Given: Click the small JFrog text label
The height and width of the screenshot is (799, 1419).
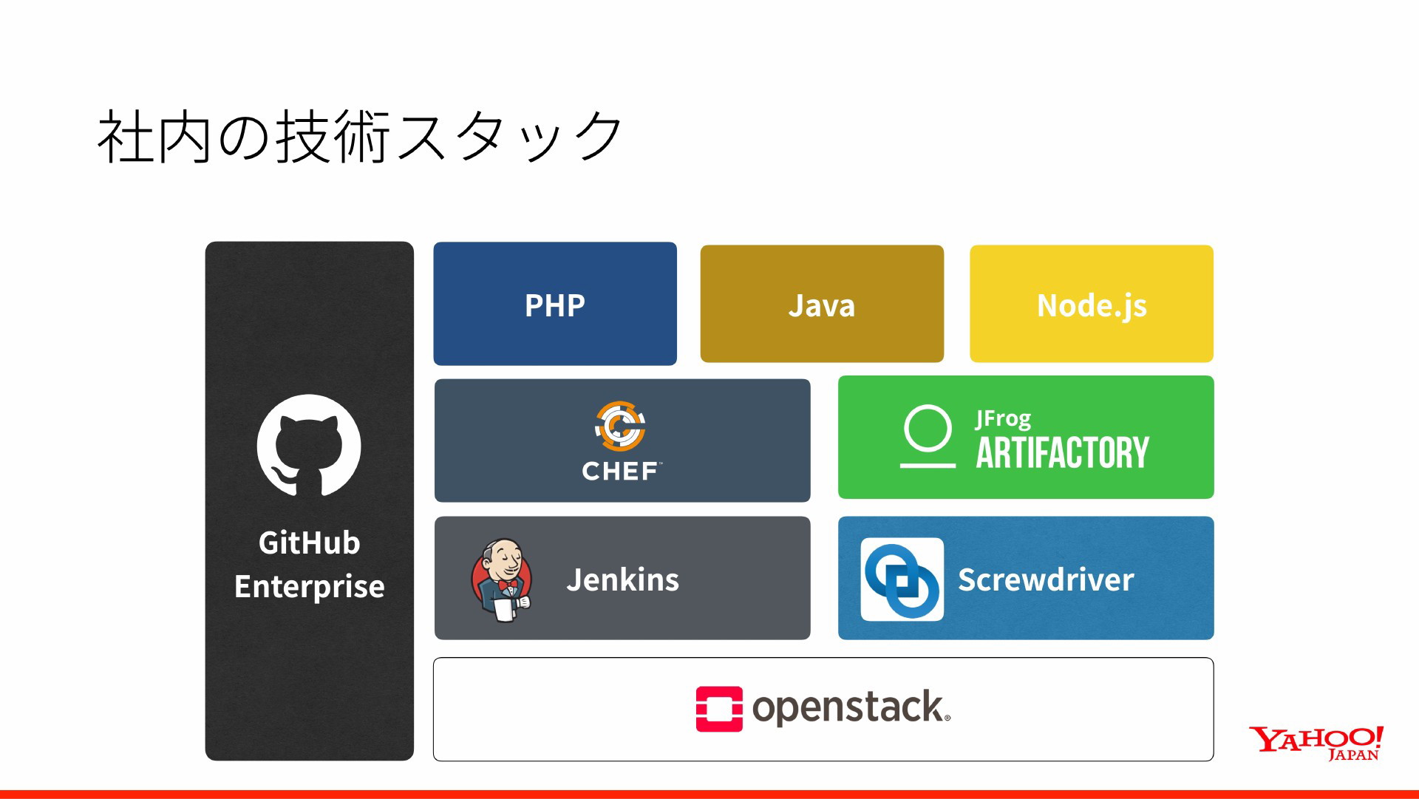Looking at the screenshot, I should (1003, 419).
